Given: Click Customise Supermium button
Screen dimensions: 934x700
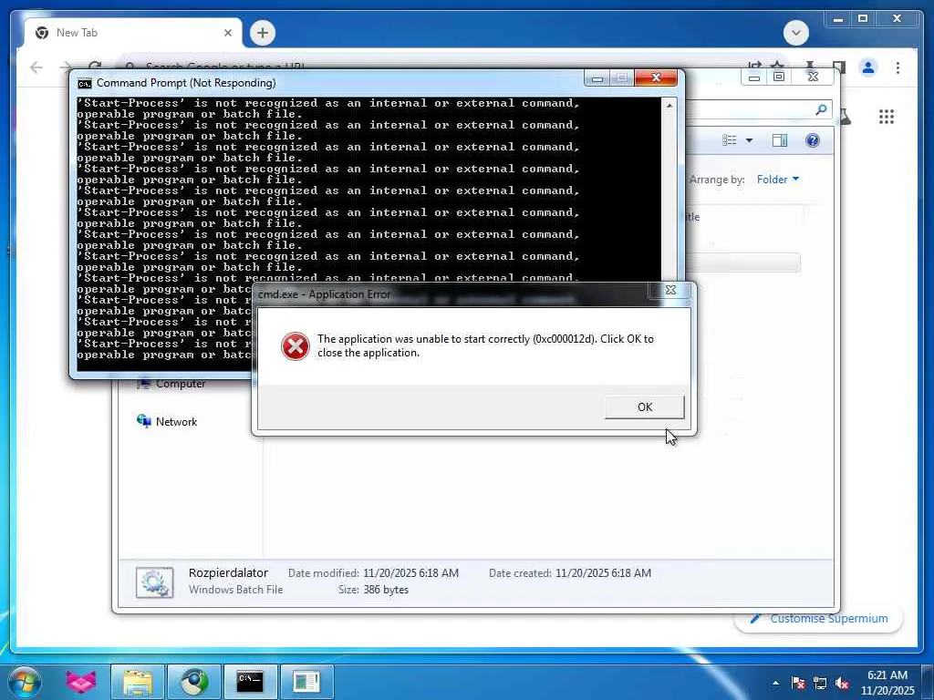Looking at the screenshot, I should pos(819,619).
